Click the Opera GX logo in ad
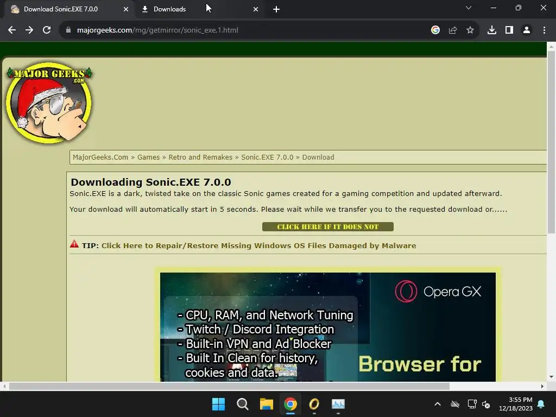 pos(438,292)
